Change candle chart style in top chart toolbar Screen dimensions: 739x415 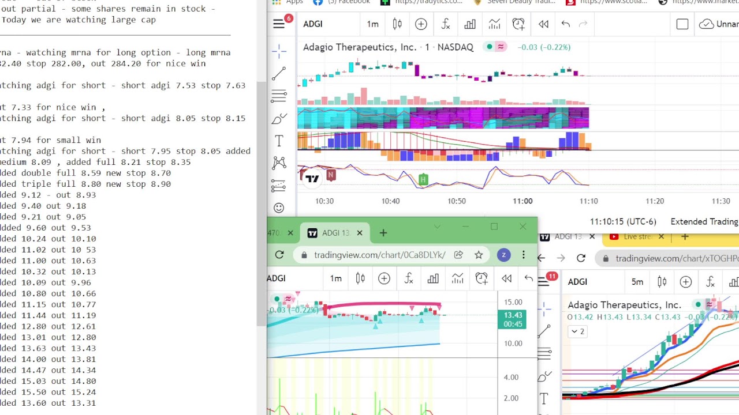click(x=397, y=24)
